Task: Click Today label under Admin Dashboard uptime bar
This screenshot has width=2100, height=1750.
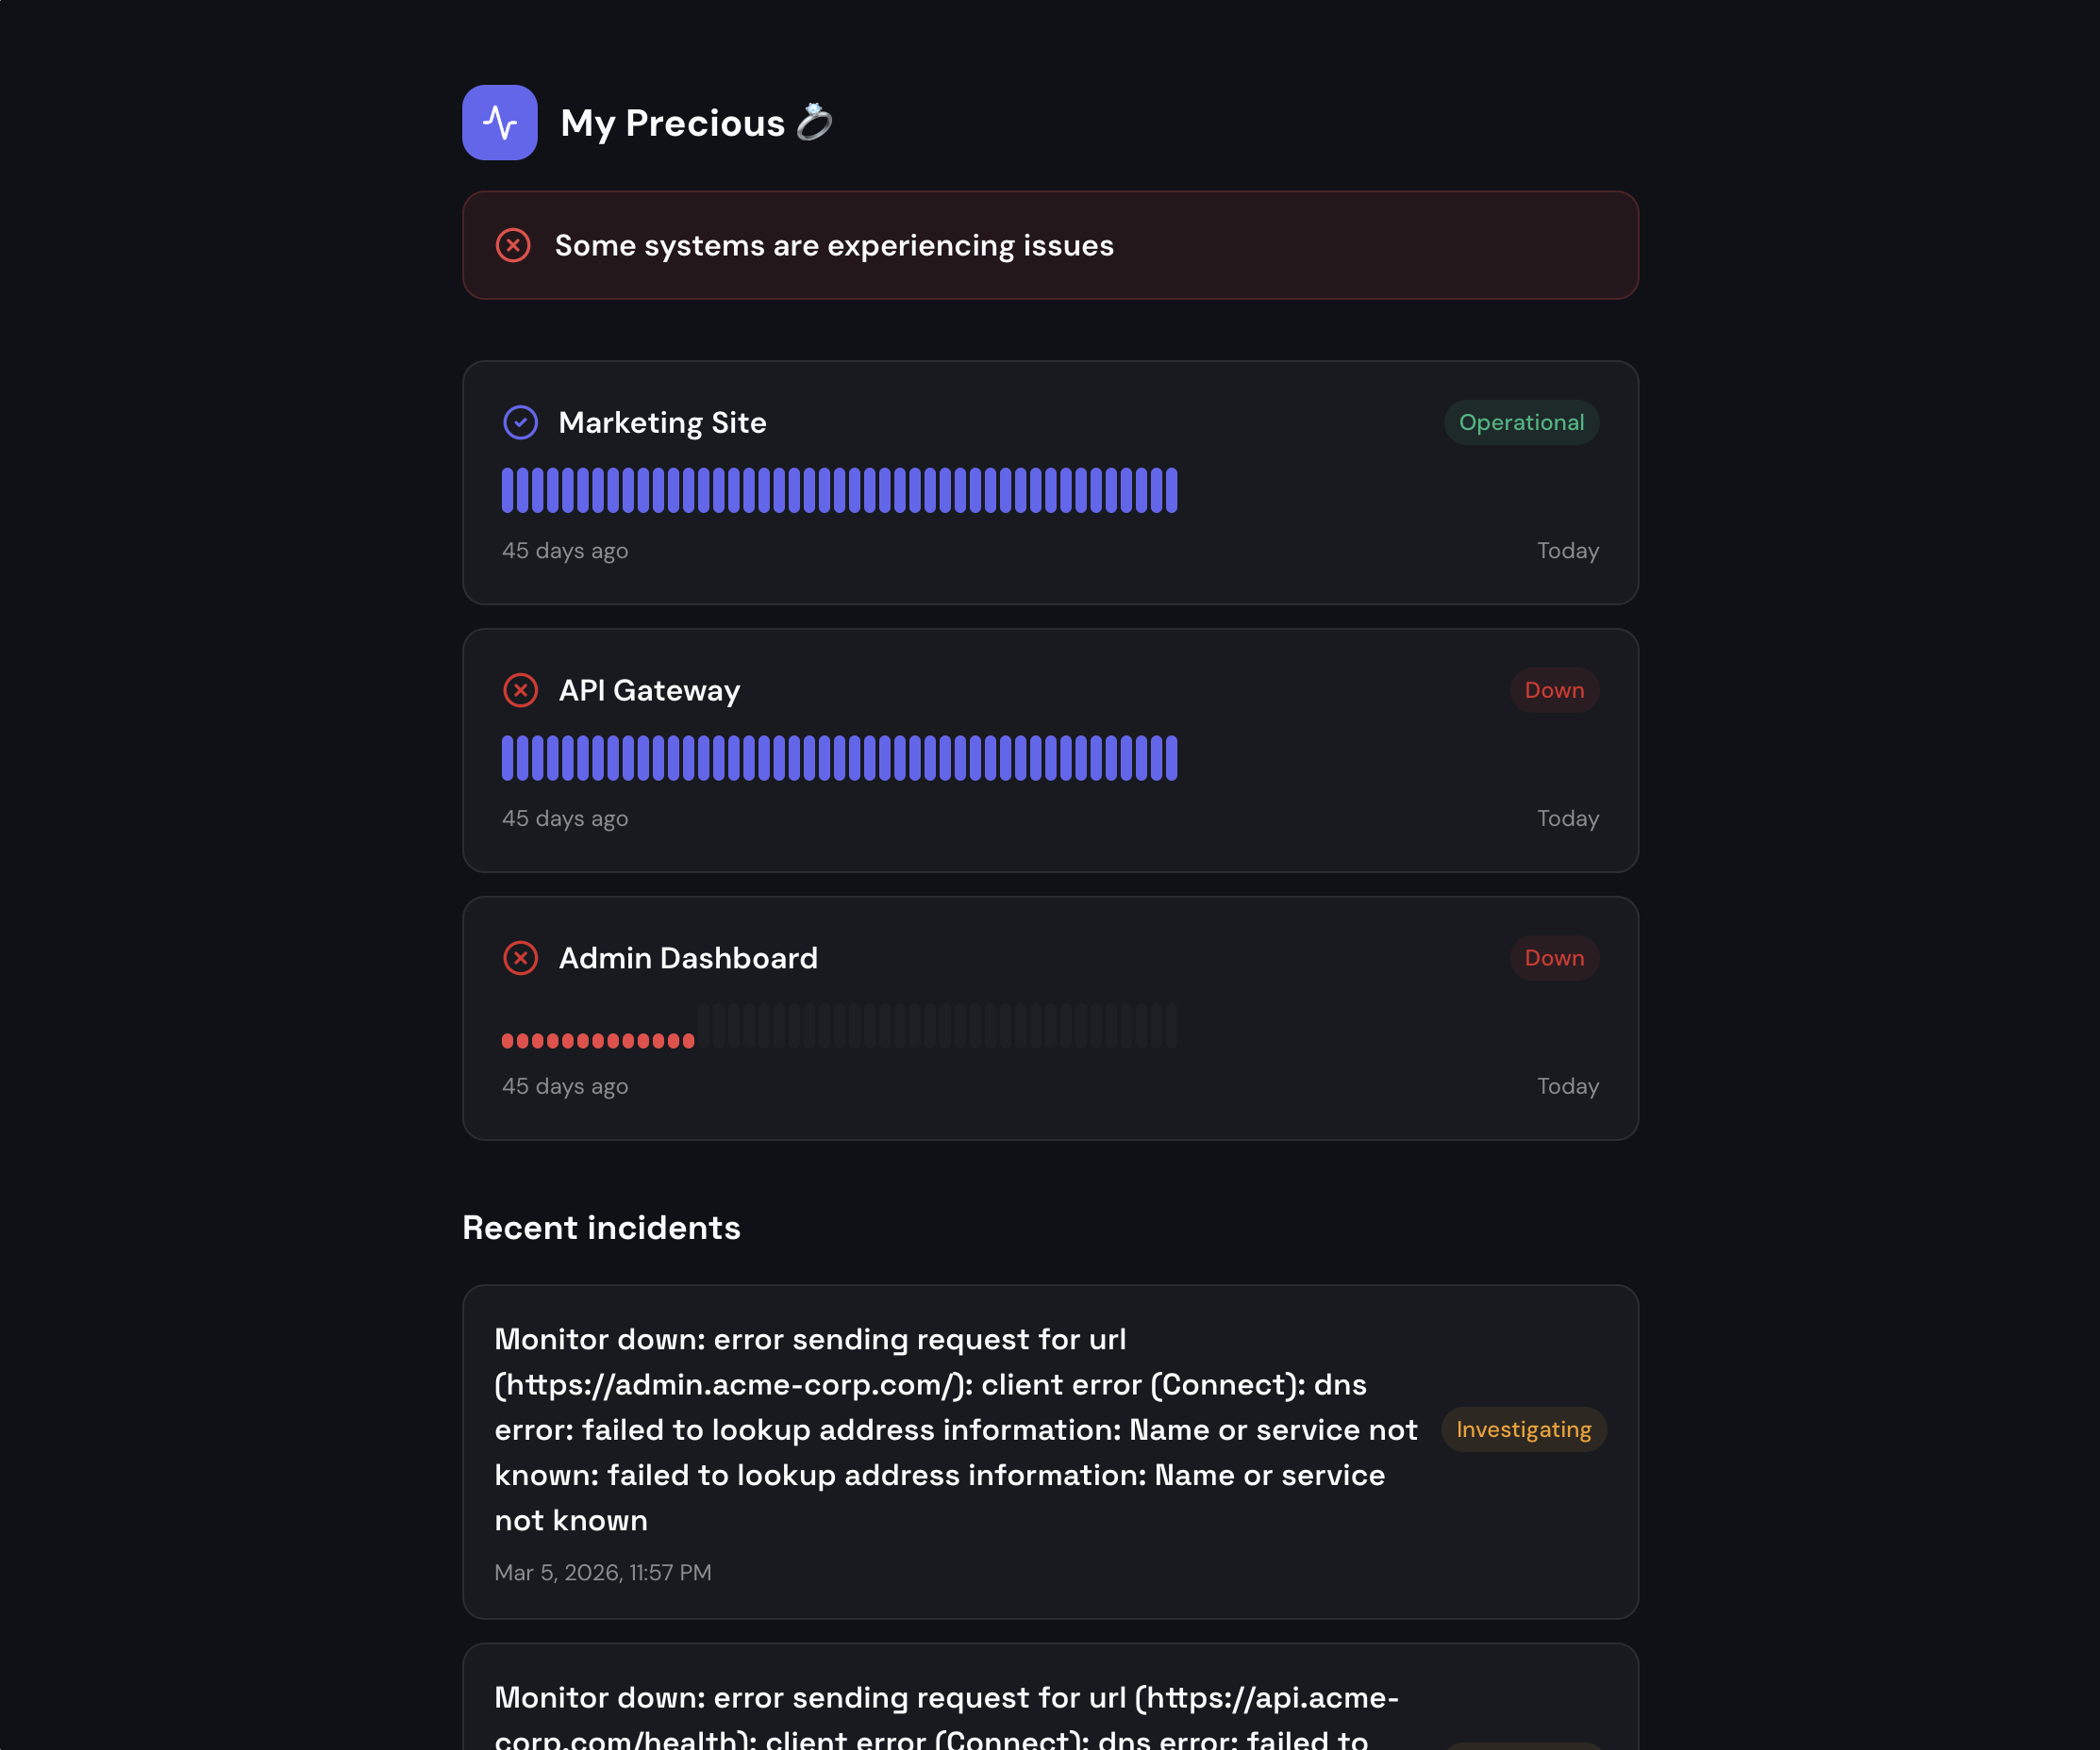Action: tap(1567, 1085)
